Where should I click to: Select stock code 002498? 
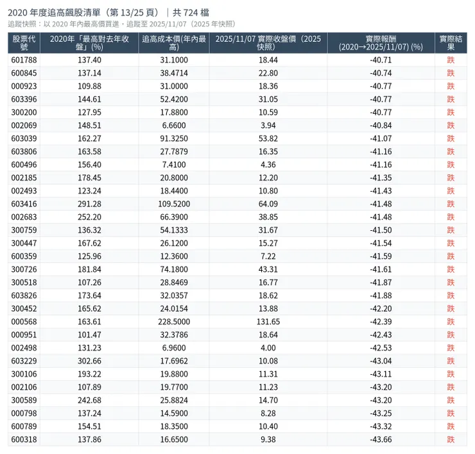point(24,348)
